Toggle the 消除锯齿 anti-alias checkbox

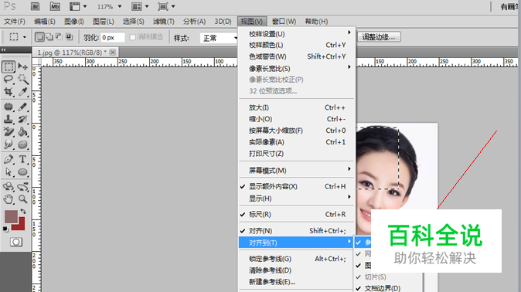pyautogui.click(x=133, y=37)
